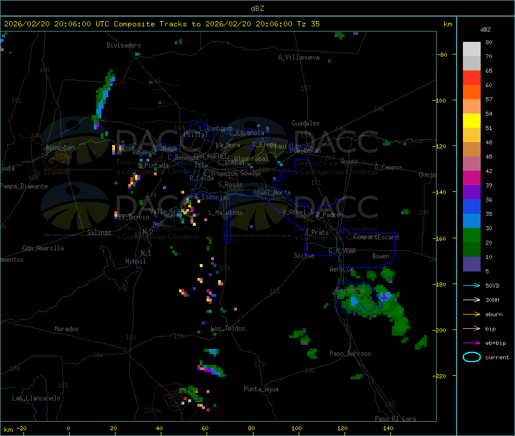
Task: Select the red 60–65 dBZ band
Action: coord(472,78)
